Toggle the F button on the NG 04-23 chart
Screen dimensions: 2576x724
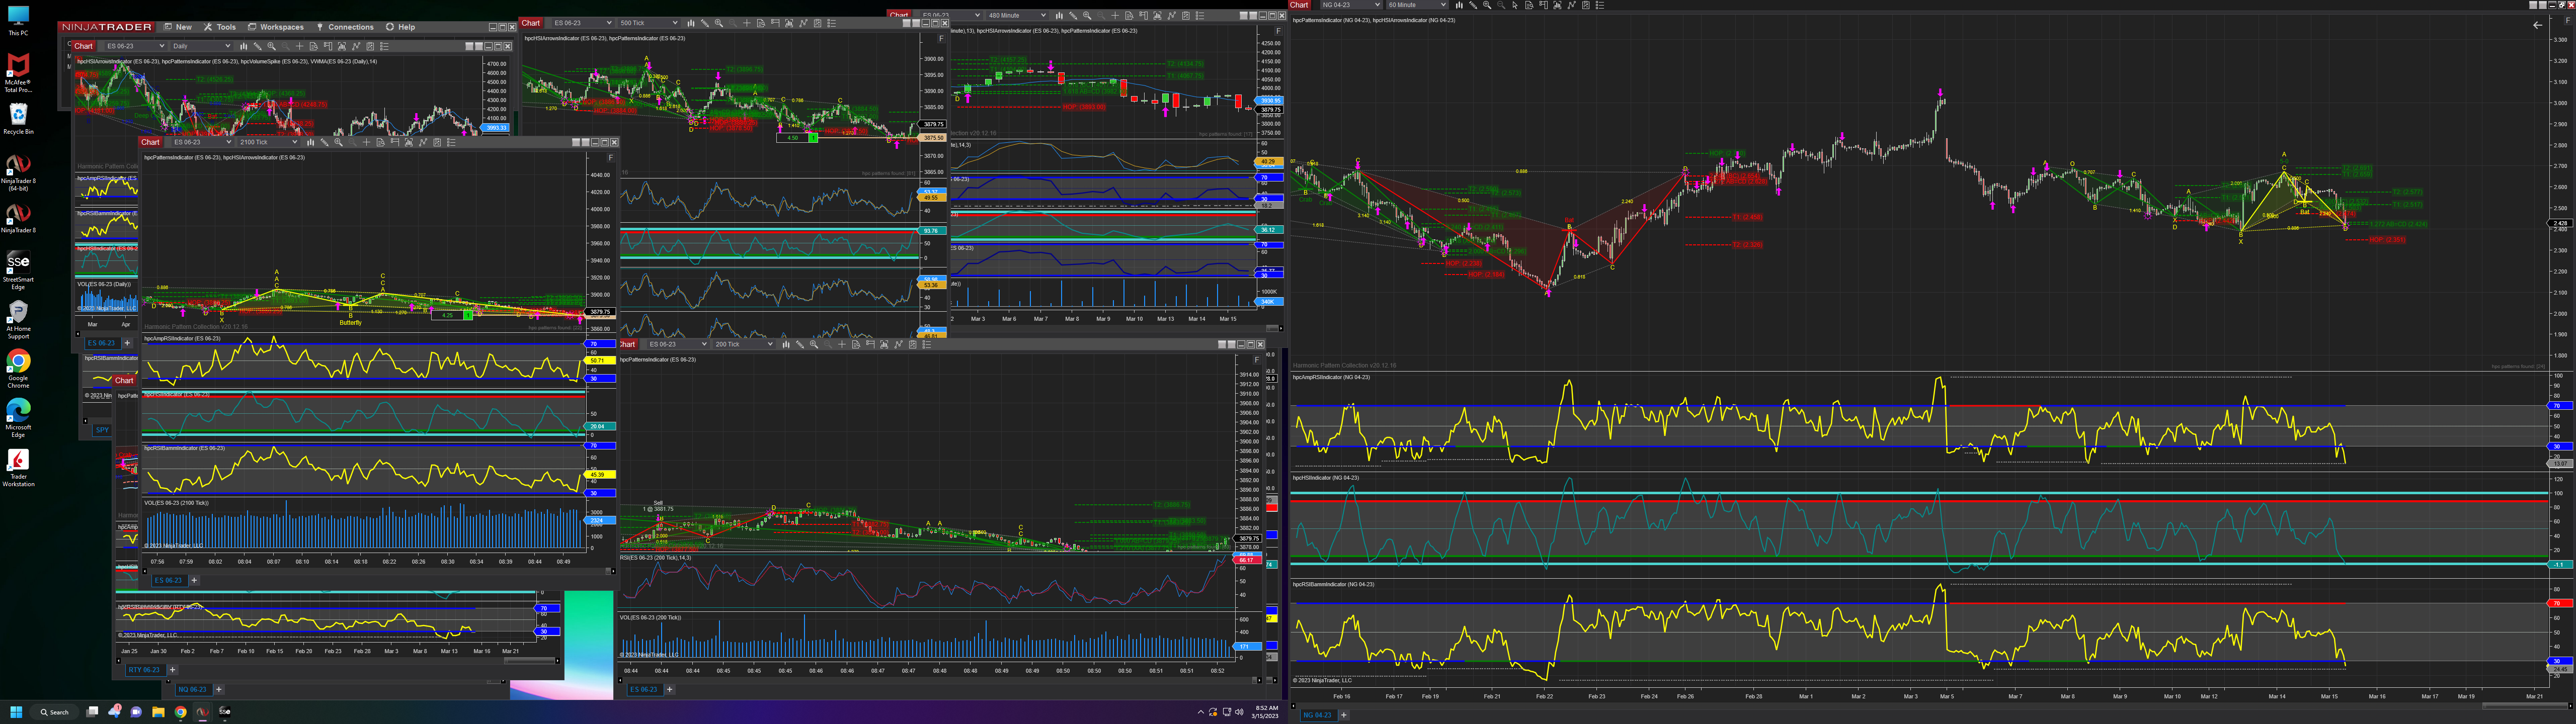[x=2568, y=20]
